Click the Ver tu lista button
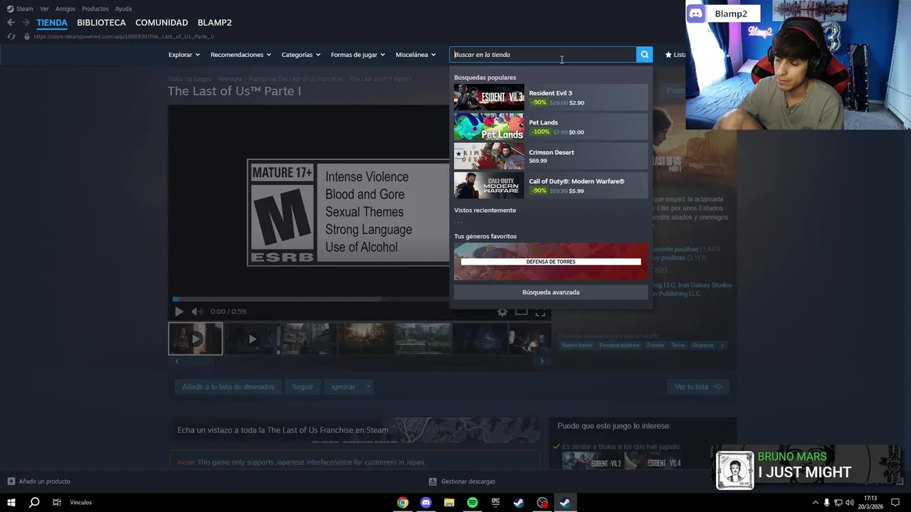 pyautogui.click(x=697, y=387)
